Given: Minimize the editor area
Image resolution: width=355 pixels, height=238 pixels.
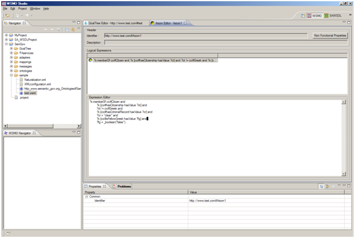Looking at the screenshot, I should pyautogui.click(x=344, y=22).
